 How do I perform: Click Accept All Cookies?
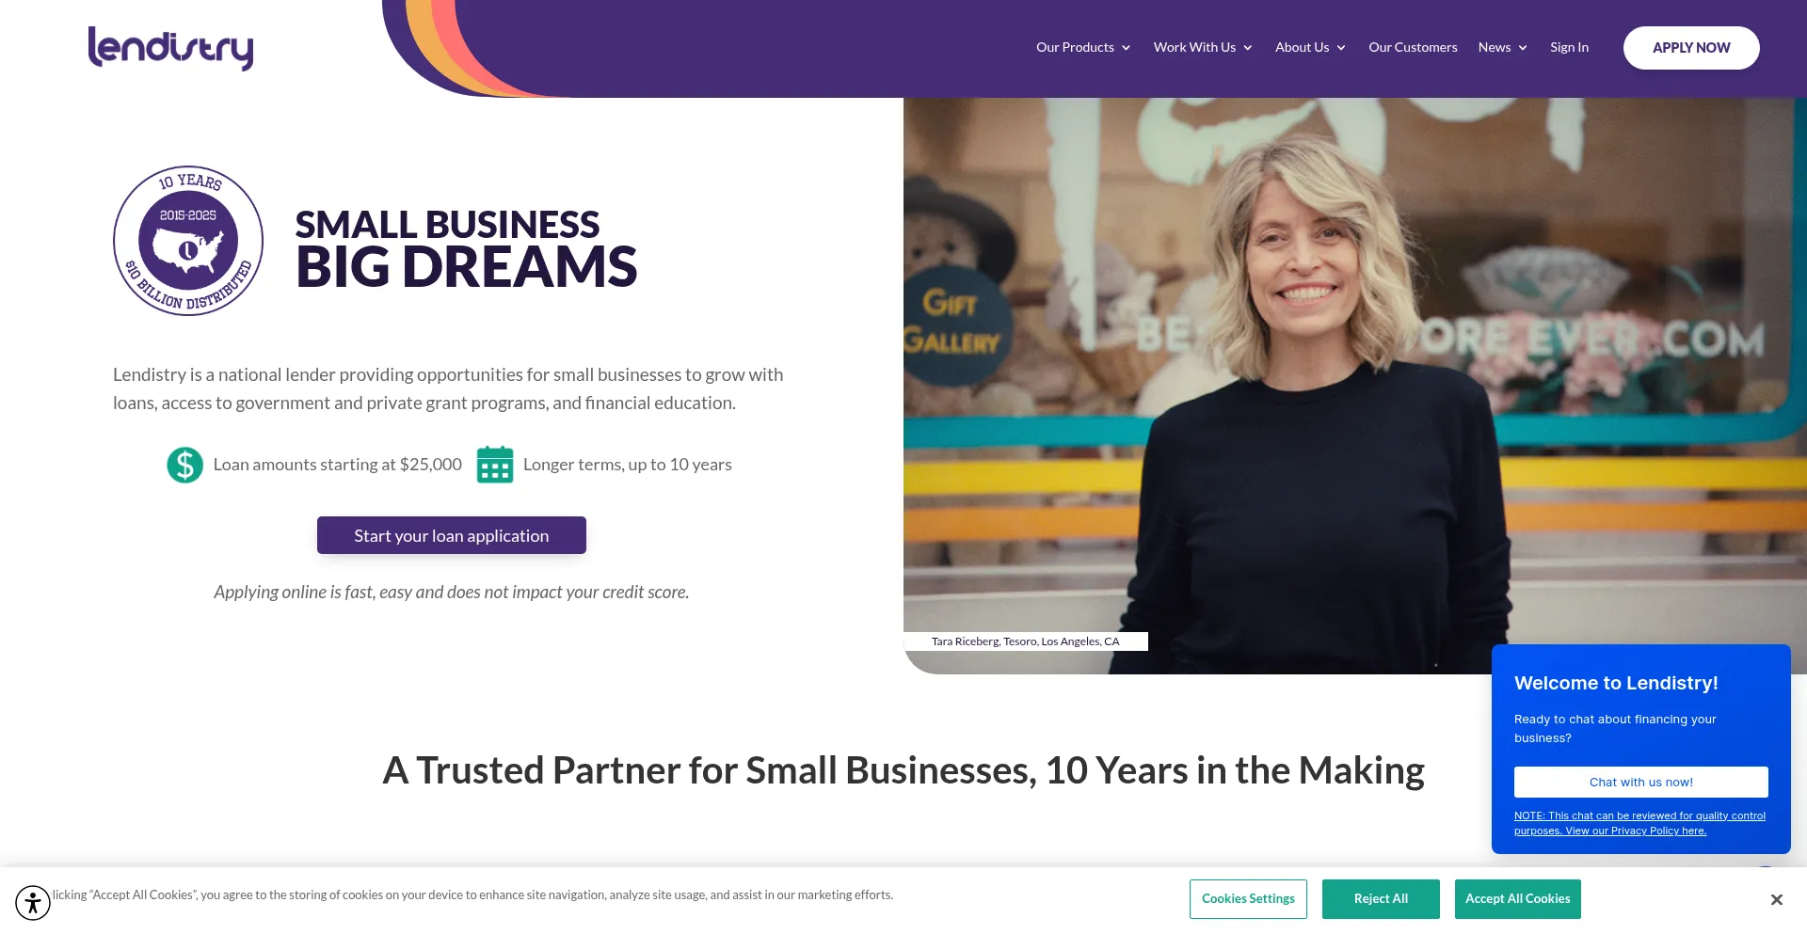tap(1517, 899)
